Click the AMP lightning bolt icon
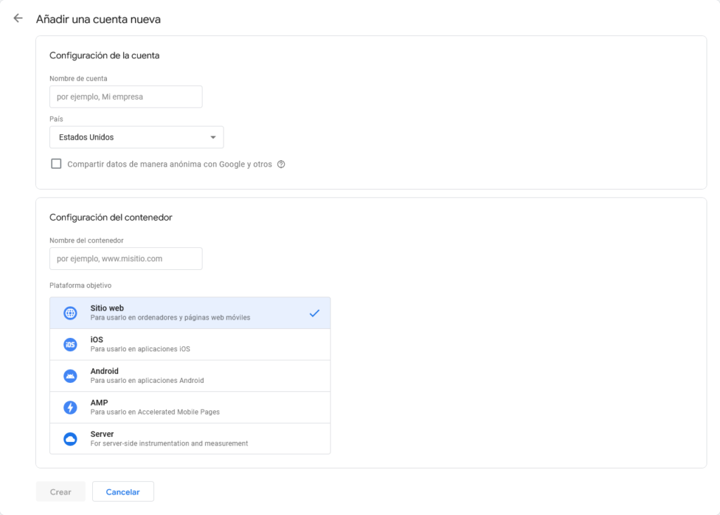The image size is (720, 515). click(70, 407)
